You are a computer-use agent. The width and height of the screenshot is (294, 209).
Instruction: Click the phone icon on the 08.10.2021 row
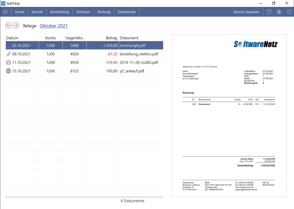click(x=9, y=54)
